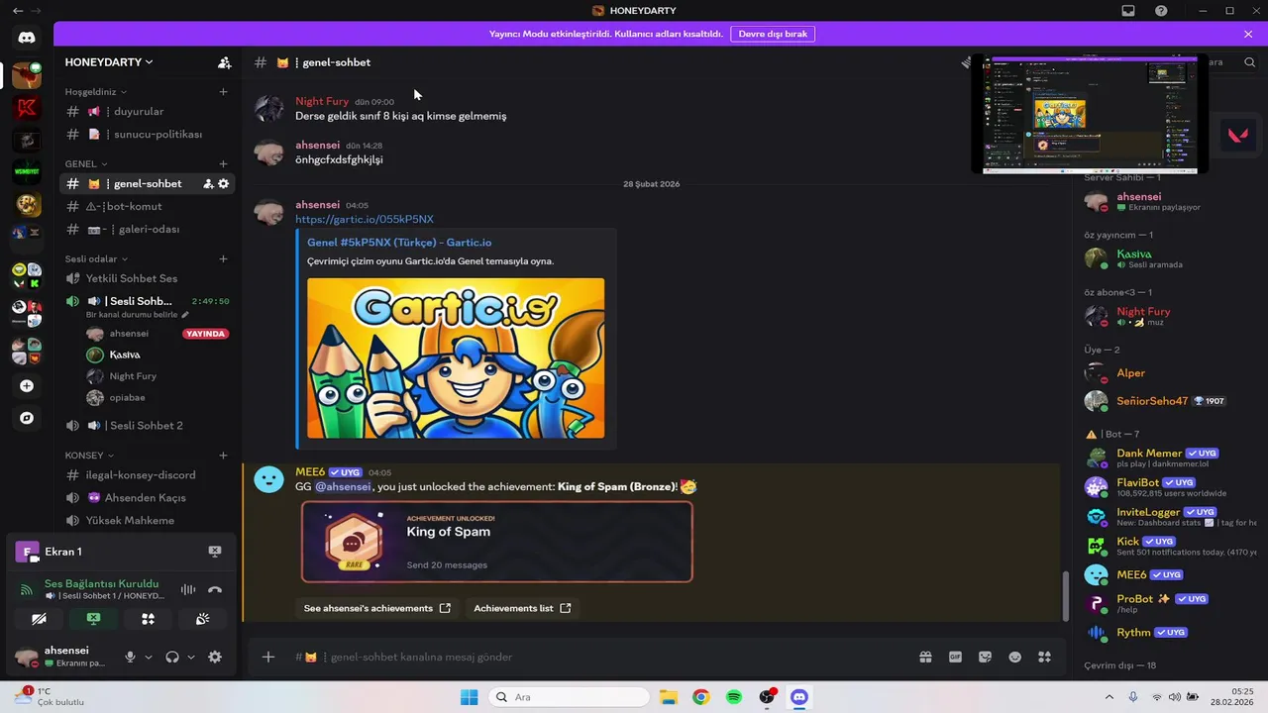1268x713 pixels.
Task: Open sticker picker in message bar
Action: [985, 657]
